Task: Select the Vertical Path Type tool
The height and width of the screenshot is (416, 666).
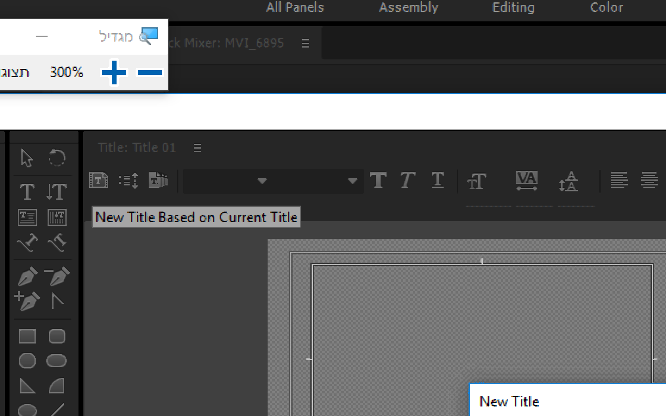Action: [57, 242]
